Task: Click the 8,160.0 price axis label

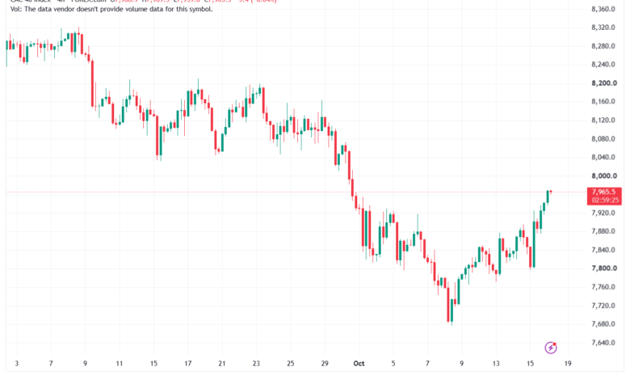Action: (x=603, y=101)
